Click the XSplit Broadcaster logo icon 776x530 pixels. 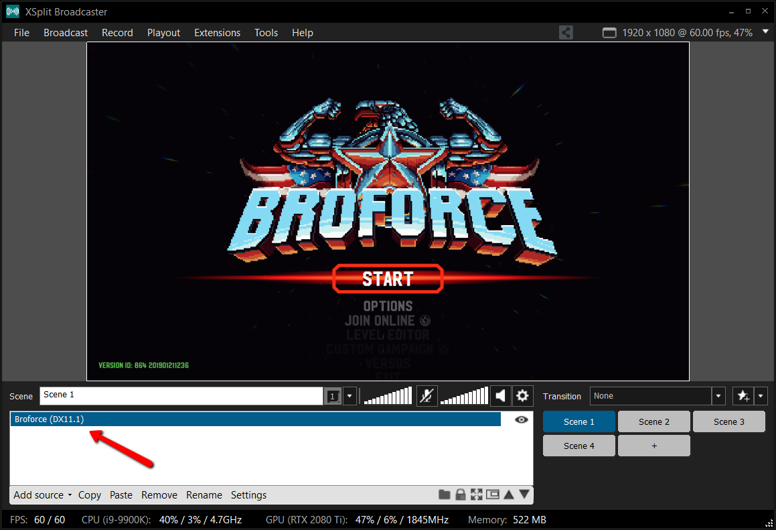click(12, 11)
